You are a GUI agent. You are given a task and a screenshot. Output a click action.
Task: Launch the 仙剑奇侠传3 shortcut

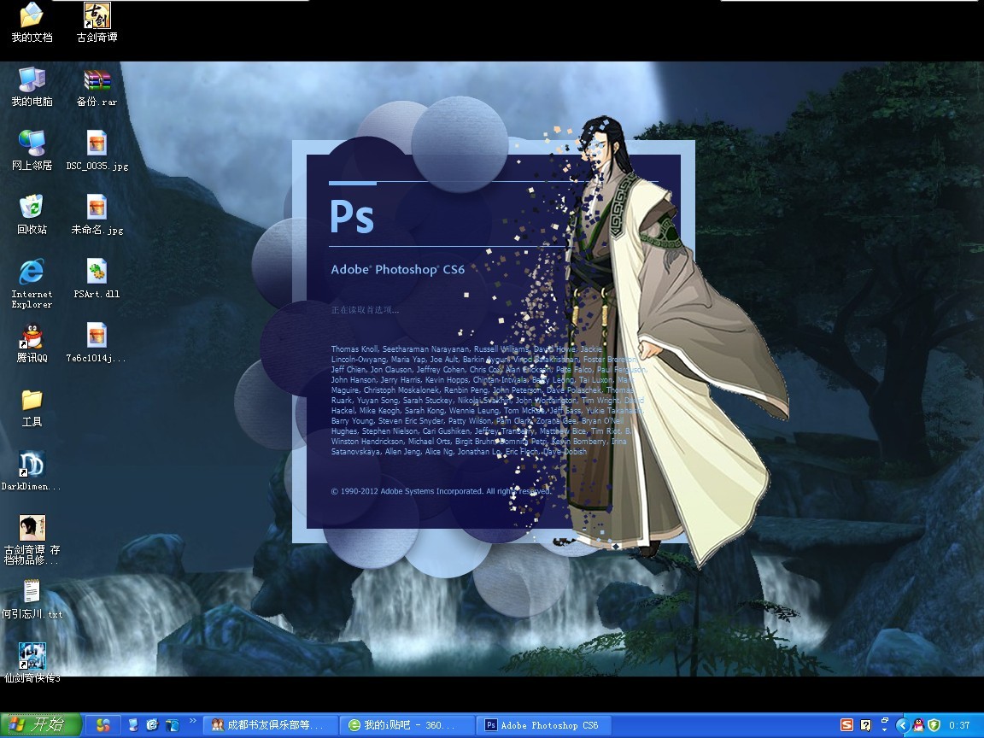coord(32,663)
